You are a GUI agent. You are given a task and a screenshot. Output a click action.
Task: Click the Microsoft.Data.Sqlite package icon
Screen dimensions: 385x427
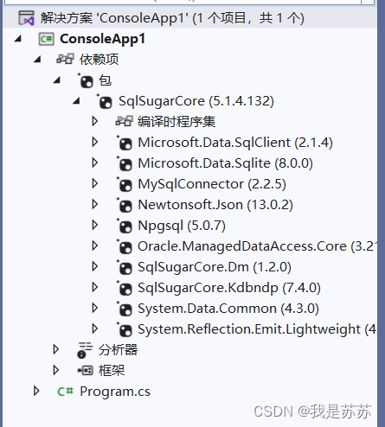point(125,163)
